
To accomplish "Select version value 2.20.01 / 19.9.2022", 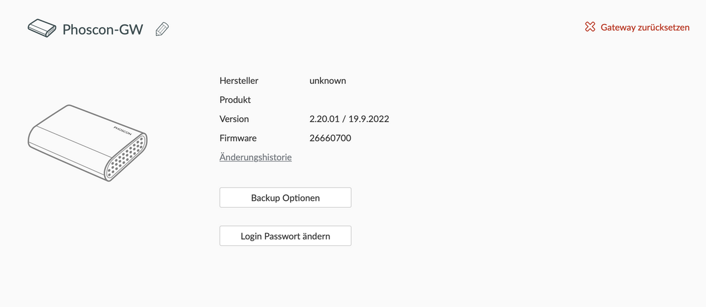I will (349, 119).
